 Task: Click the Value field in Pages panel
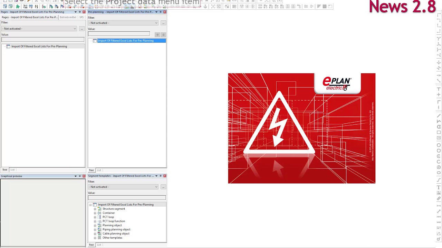(x=43, y=39)
